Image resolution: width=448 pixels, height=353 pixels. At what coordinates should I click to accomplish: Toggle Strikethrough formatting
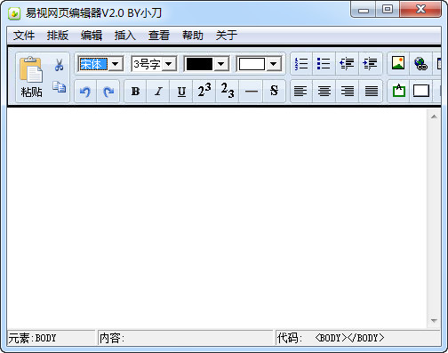point(275,92)
